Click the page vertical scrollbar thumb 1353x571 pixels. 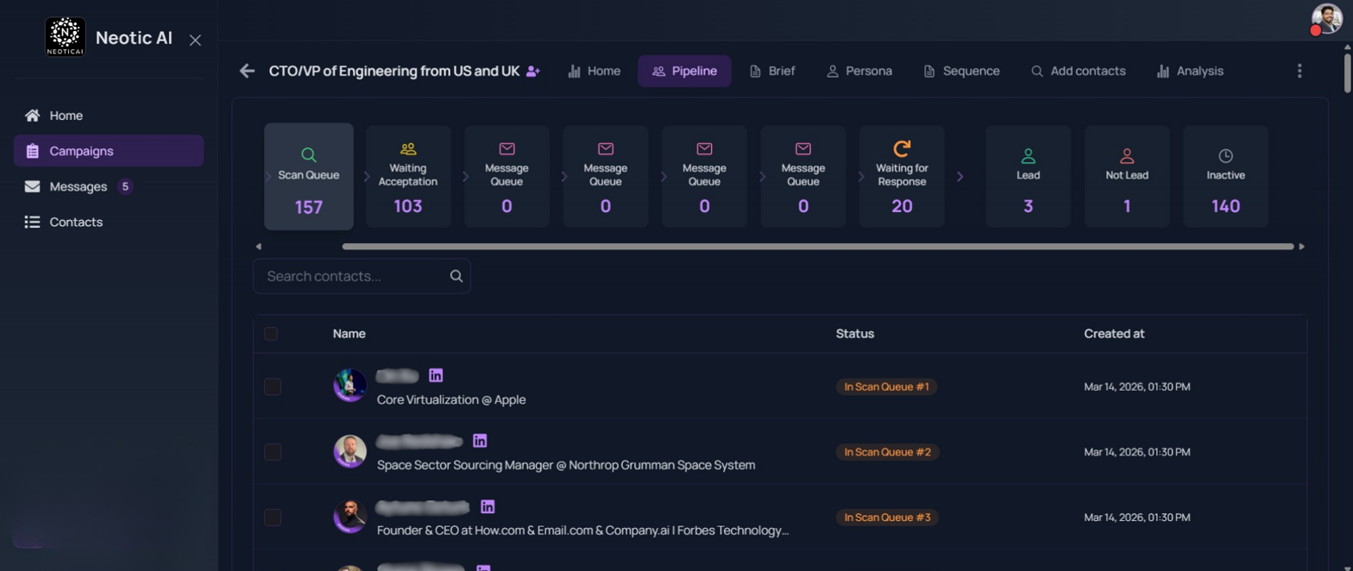[1347, 72]
